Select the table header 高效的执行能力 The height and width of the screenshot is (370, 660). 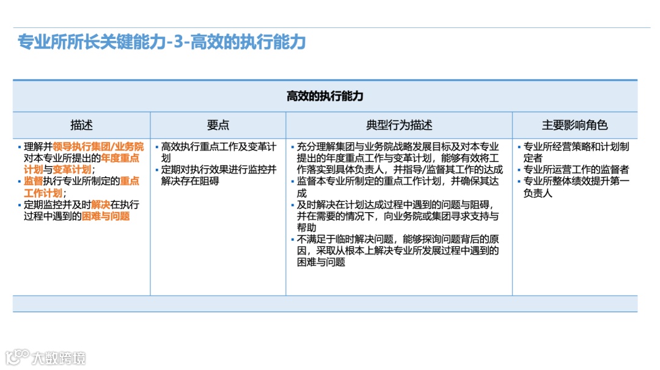click(x=325, y=96)
